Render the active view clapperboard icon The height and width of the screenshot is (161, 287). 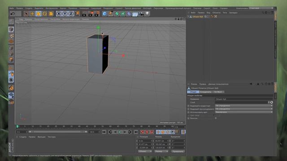coord(84,14)
